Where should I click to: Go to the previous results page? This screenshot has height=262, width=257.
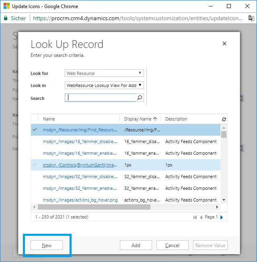(x=201, y=217)
